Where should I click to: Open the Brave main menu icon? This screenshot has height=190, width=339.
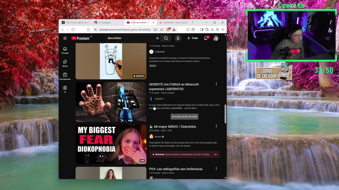[223, 30]
